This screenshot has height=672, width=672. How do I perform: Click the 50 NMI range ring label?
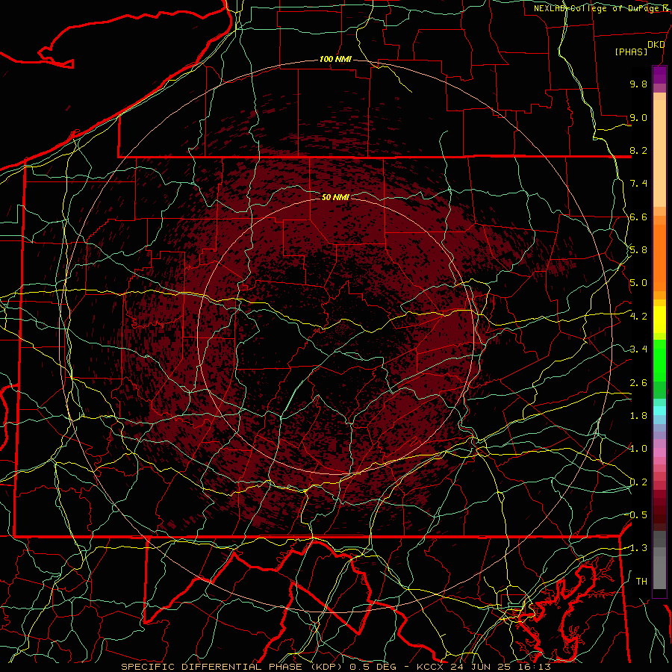tap(335, 197)
